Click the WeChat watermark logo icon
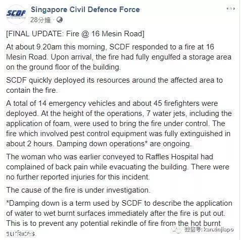This screenshot has height=240, width=241. click(176, 229)
